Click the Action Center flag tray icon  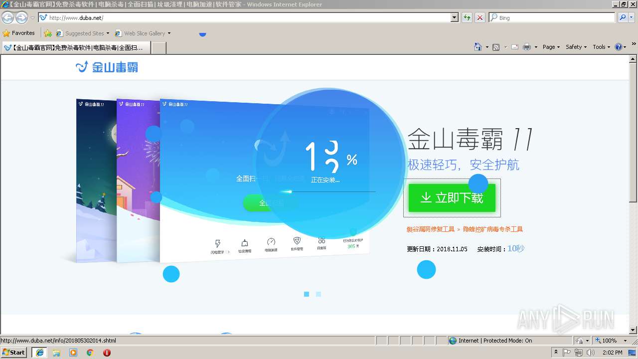(x=568, y=353)
